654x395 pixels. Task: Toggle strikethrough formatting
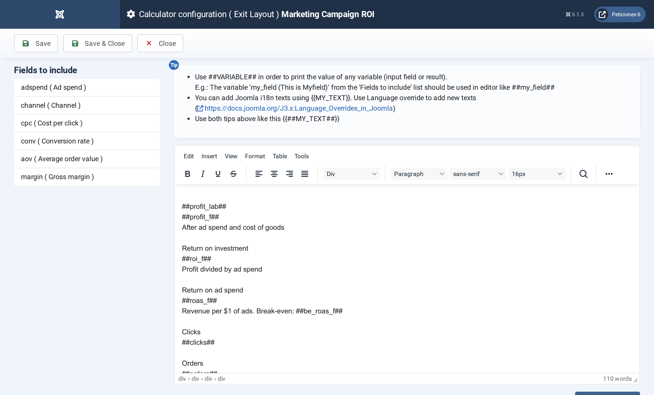point(233,174)
